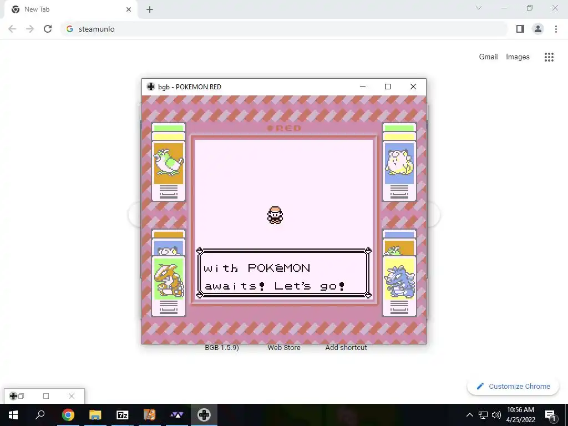Click the Web Store shortcut
The width and height of the screenshot is (568, 426).
click(x=284, y=347)
